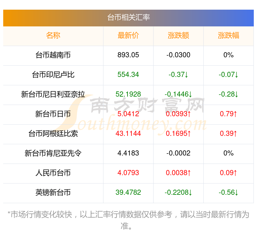257x236 pixels.
Task: Select the 新台币肯尼亚先令 row name
Action: point(53,153)
